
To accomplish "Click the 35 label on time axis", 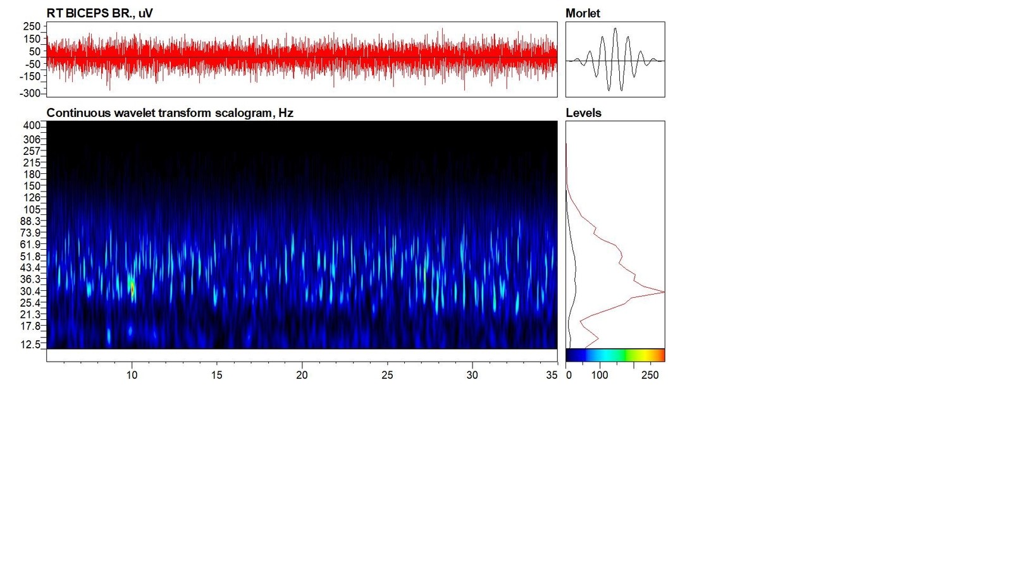I will pyautogui.click(x=552, y=375).
